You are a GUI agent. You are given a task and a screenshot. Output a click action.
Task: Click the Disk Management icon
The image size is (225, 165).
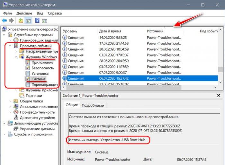coord(16,129)
